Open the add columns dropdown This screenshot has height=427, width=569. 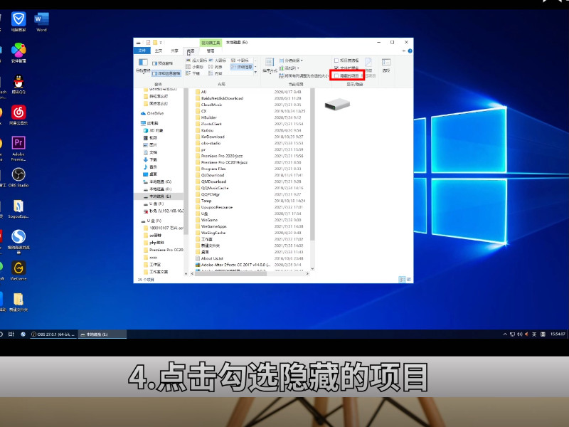(289, 68)
